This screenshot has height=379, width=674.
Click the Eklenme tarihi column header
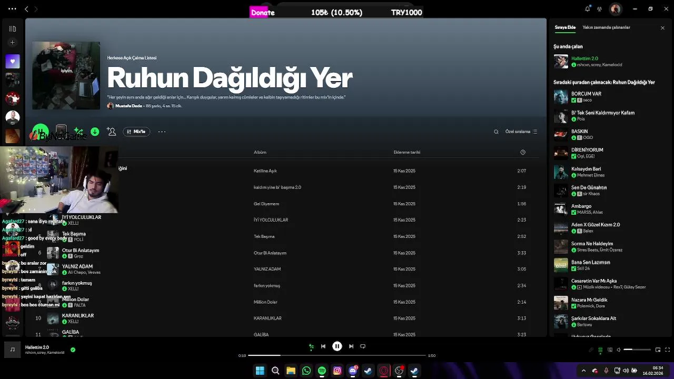(407, 152)
